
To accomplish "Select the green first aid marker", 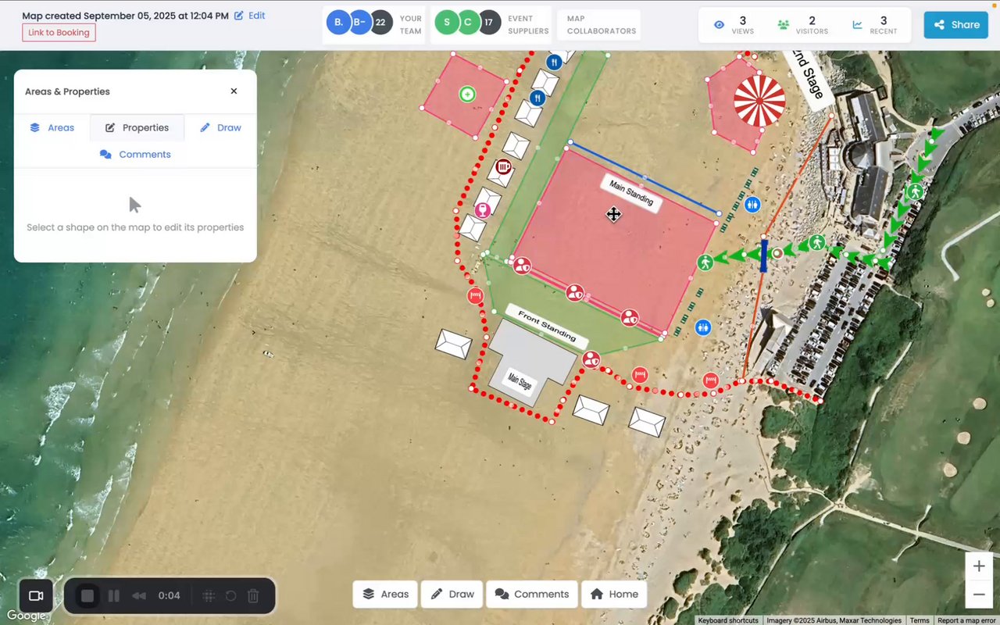I will [x=467, y=95].
